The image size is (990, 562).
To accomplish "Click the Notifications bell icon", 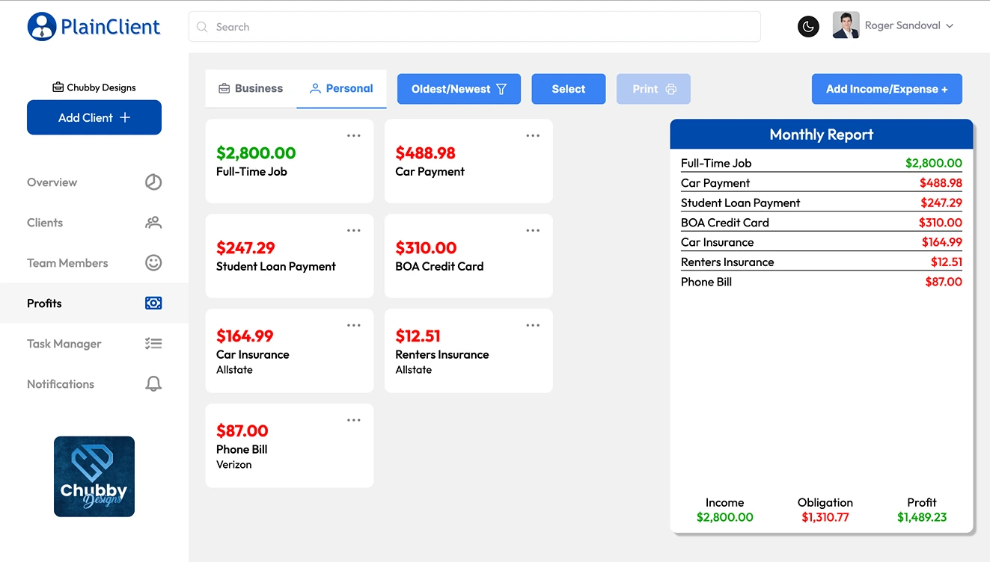I will (153, 383).
